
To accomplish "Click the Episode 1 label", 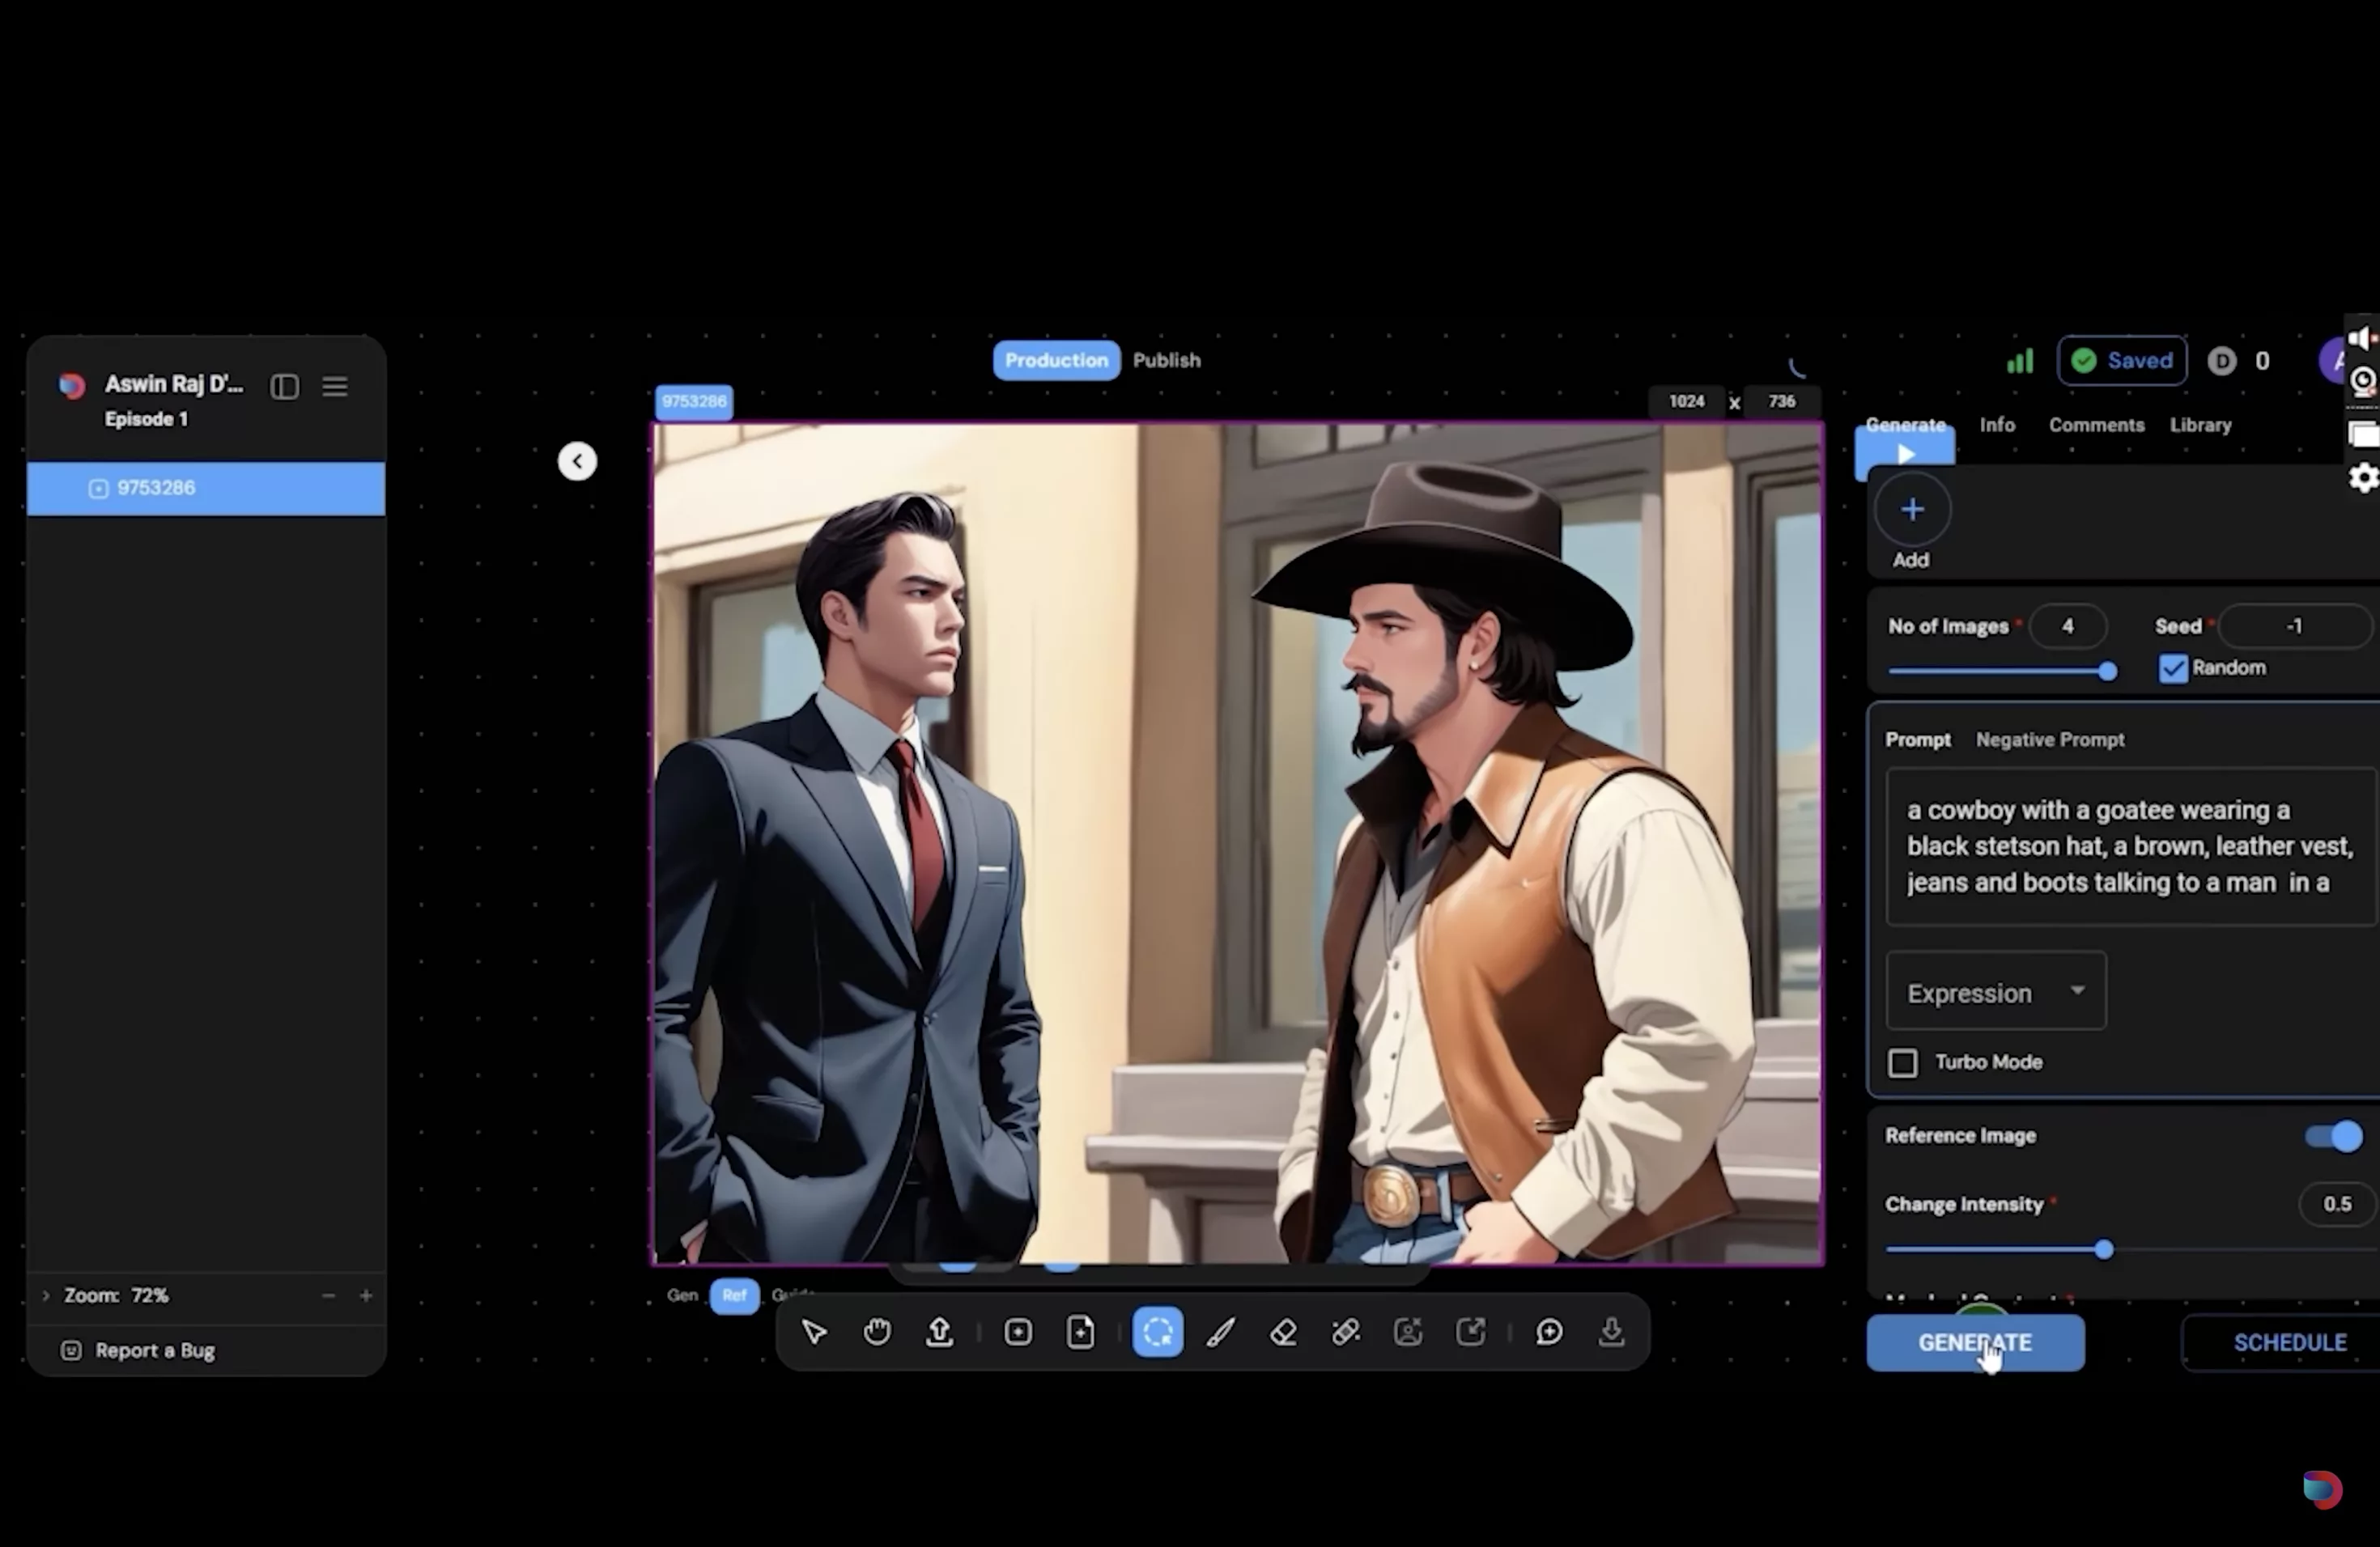I will point(146,420).
